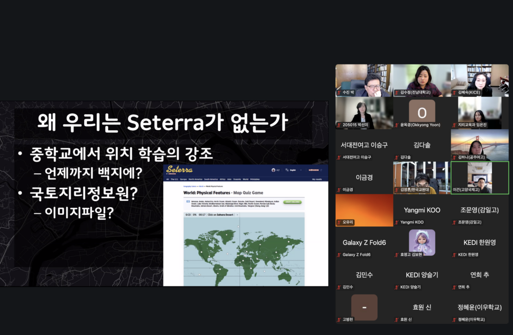Click large 연희 추 participant name
The width and height of the screenshot is (513, 335).
479,275
